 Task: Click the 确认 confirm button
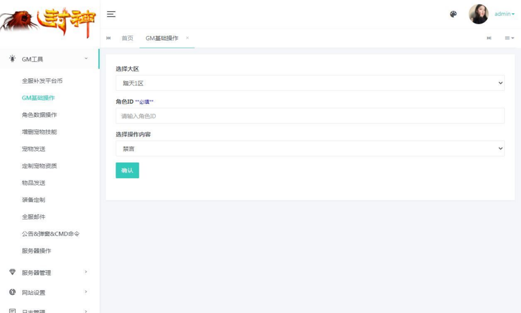(127, 170)
